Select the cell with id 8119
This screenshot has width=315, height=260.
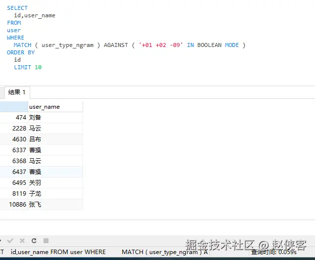click(14, 194)
